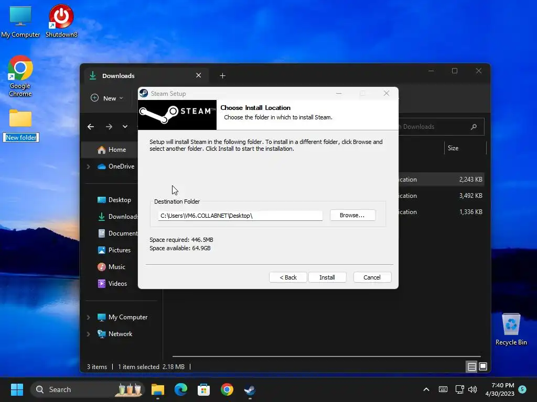Viewport: 537px width, 402px height.
Task: Click the taskbar Search box
Action: (88, 389)
